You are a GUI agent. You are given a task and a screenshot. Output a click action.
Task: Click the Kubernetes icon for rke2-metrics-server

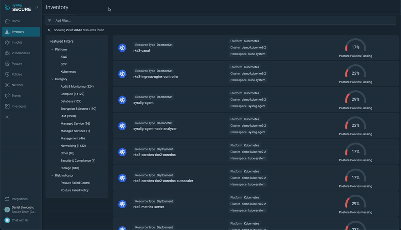pos(122,204)
